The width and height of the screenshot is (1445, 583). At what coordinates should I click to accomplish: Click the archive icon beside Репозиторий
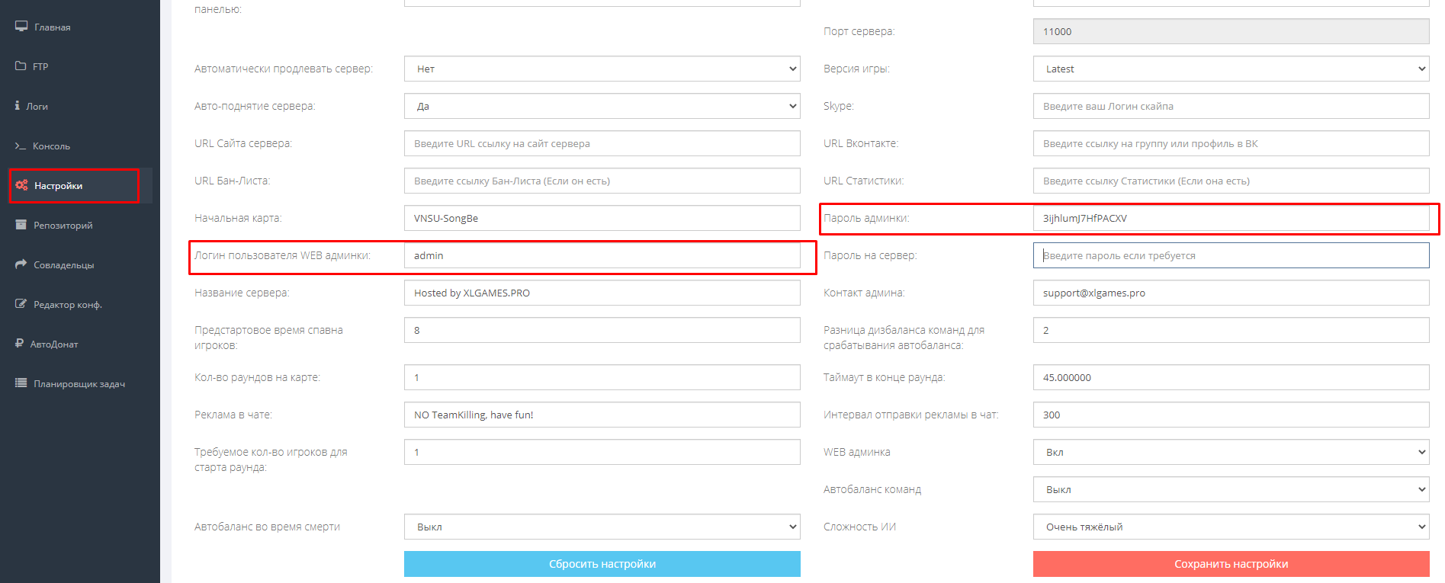21,225
